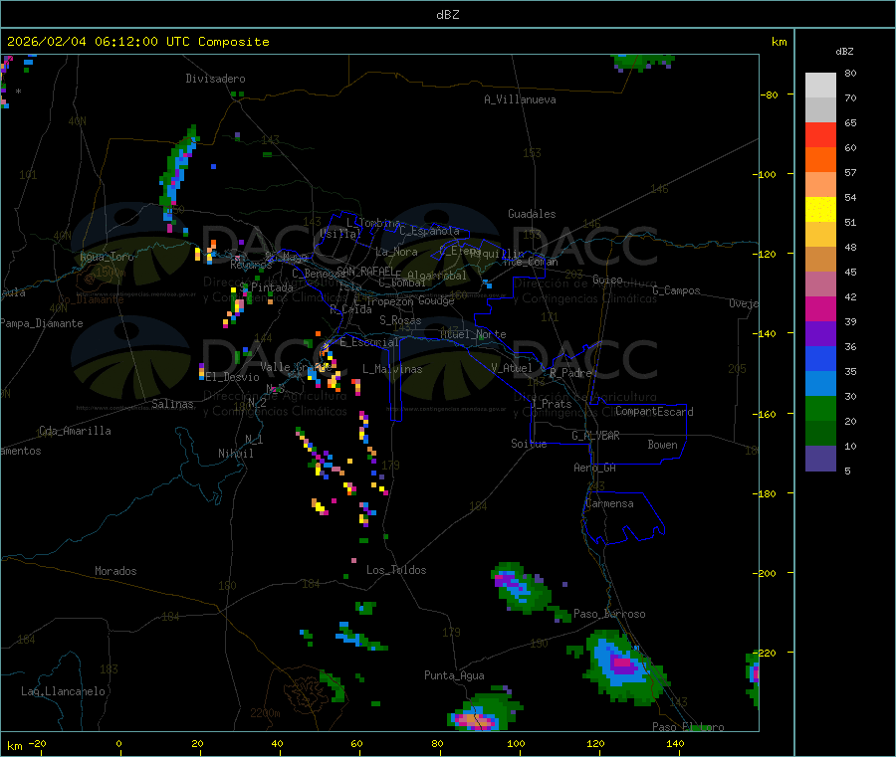Select the J_Prats label
The image size is (896, 757).
551,404
